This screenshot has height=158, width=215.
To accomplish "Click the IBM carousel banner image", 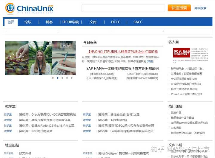I will [40, 58].
